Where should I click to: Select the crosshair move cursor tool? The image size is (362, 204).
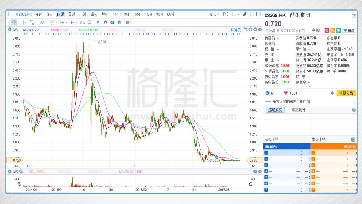tap(14, 22)
